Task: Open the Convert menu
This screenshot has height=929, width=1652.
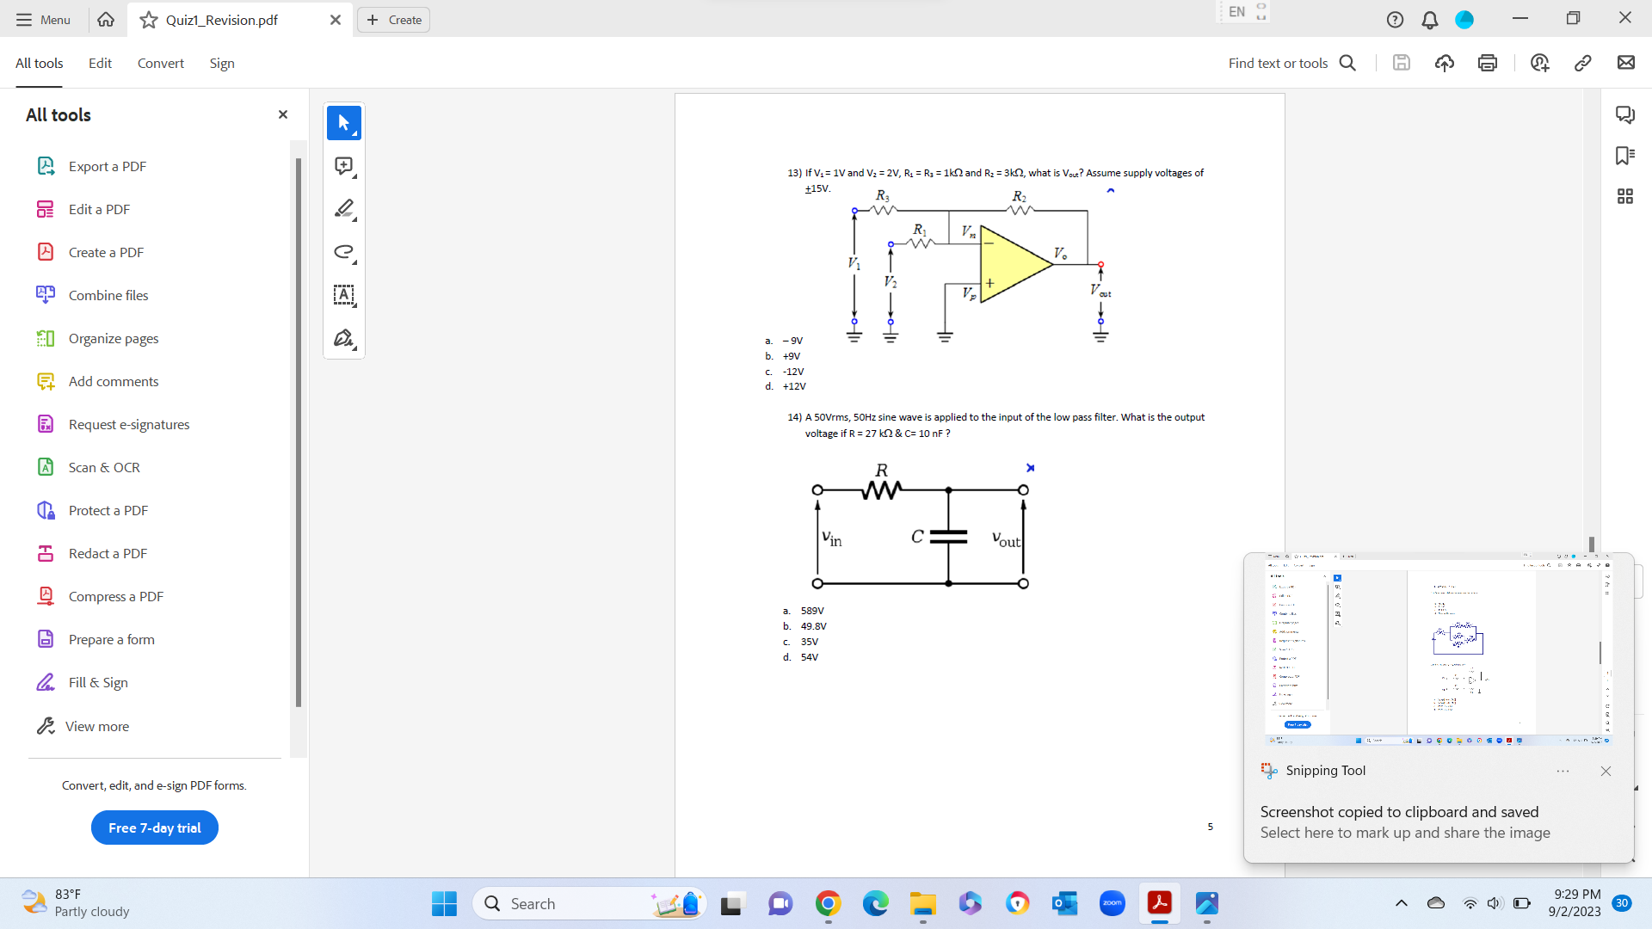Action: click(160, 63)
